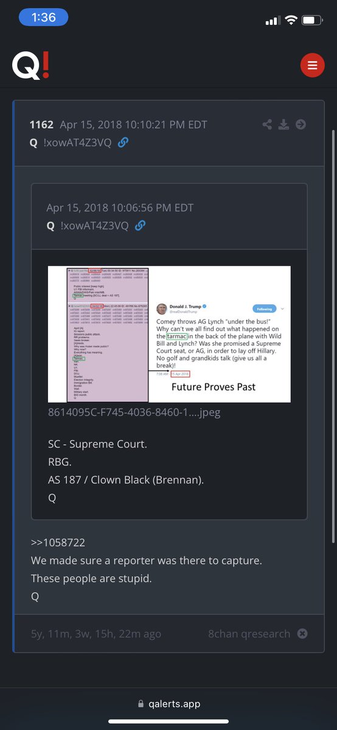337x730 pixels.
Task: Share post 1162 via the share icon
Action: [267, 125]
